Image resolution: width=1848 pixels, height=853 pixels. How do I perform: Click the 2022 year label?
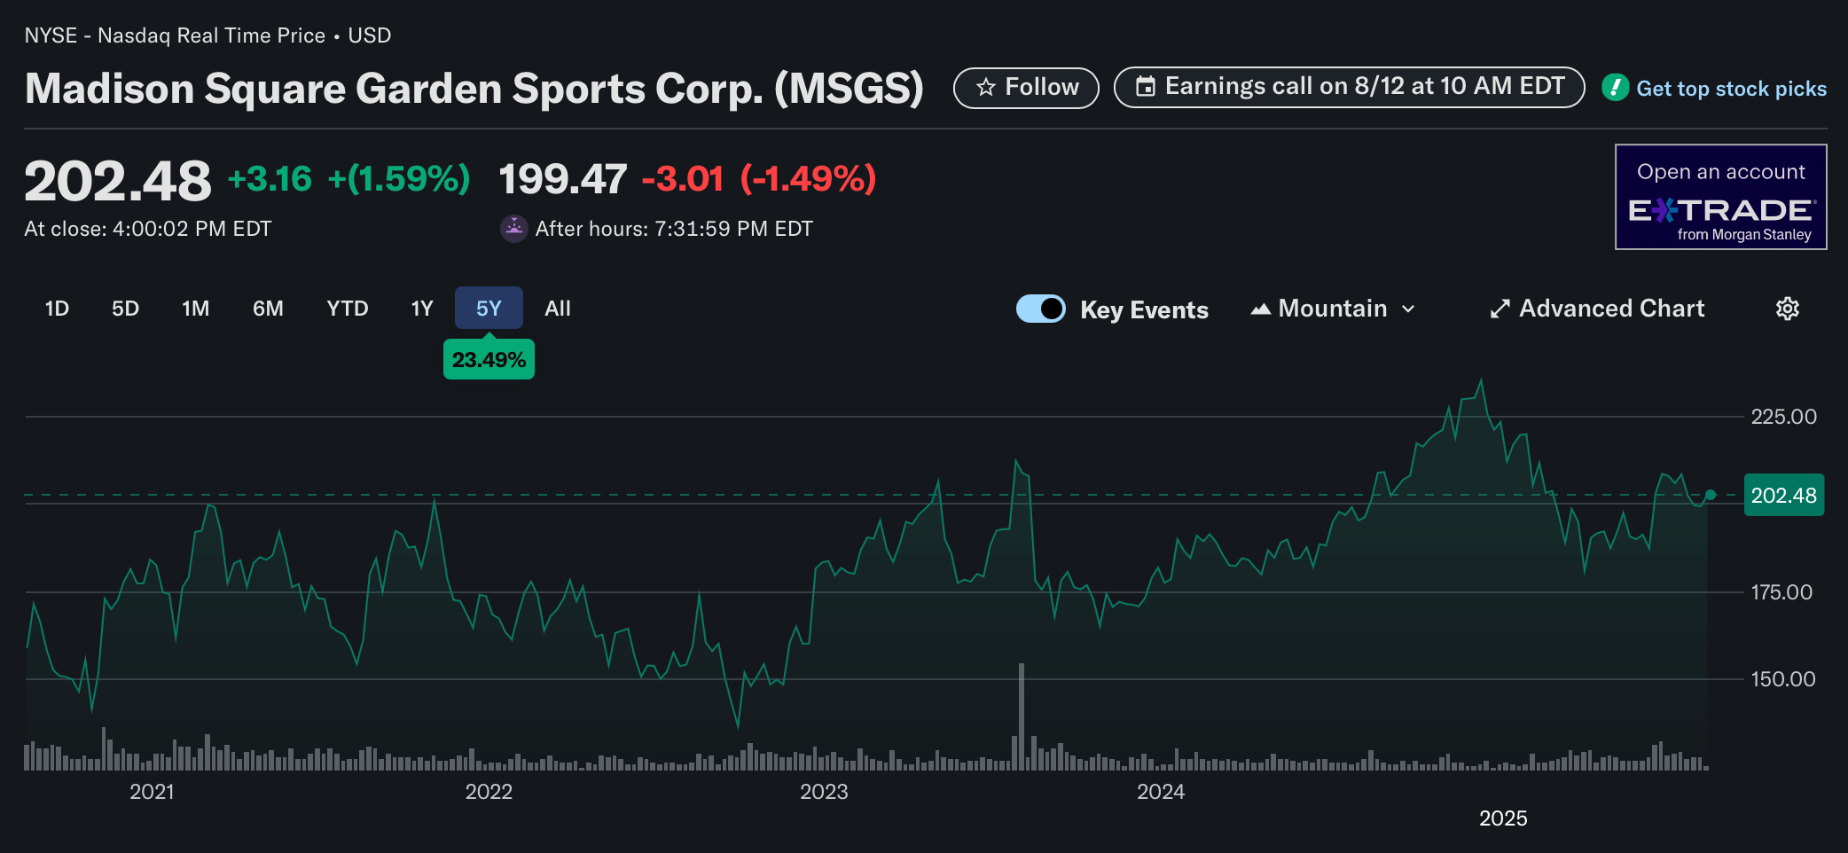point(489,792)
